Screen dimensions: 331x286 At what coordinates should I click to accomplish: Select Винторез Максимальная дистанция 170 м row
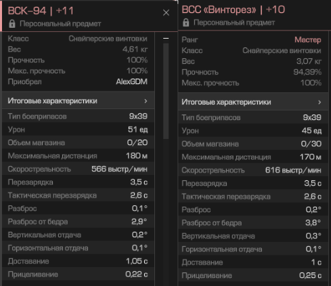[x=253, y=157]
